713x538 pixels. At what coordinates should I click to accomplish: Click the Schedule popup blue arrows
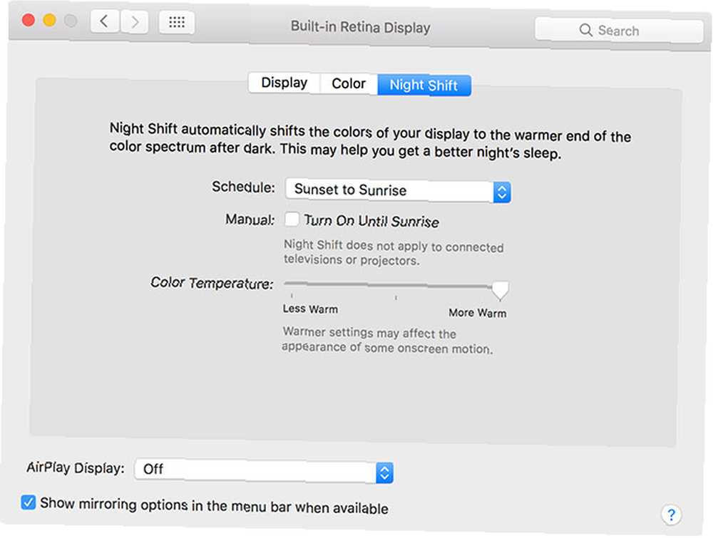502,192
